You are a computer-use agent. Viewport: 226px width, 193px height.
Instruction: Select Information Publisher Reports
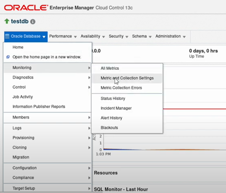click(48, 107)
